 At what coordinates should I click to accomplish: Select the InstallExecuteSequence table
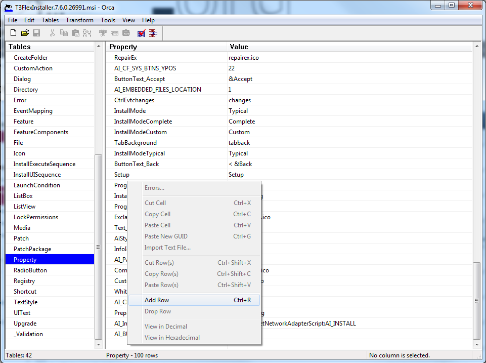(x=45, y=164)
